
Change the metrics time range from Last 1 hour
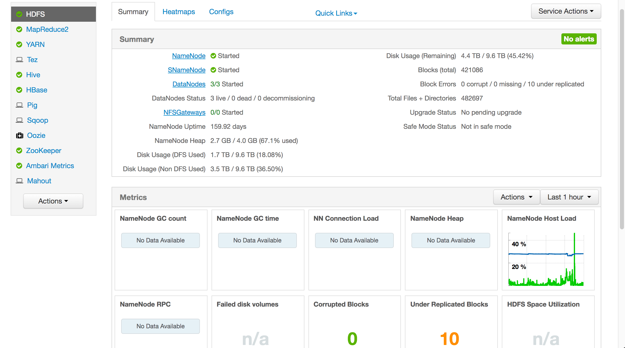(x=569, y=197)
